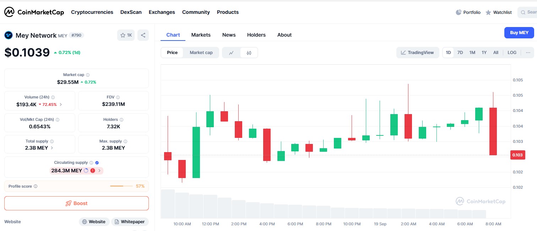The height and width of the screenshot is (231, 537).
Task: Open the News tab
Action: point(229,35)
